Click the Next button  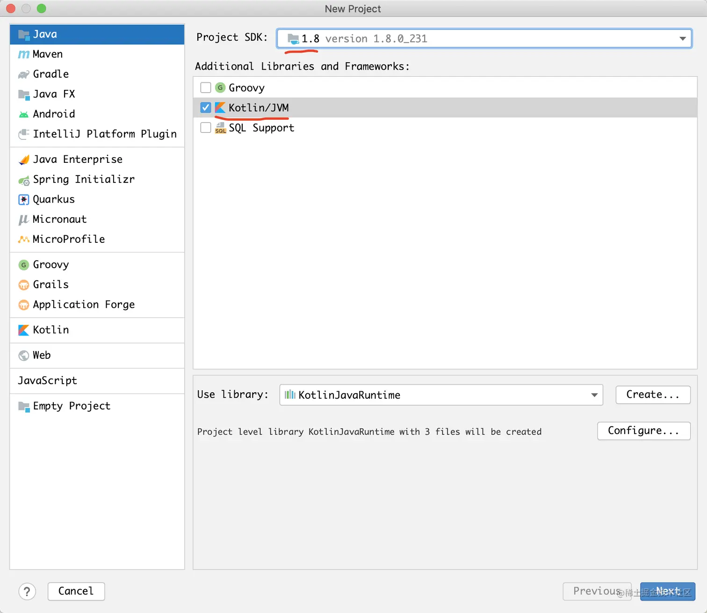pyautogui.click(x=668, y=591)
